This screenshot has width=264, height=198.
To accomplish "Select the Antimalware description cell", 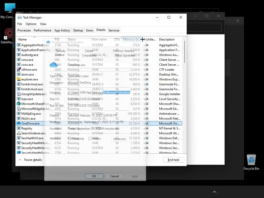I will pyautogui.click(x=170, y=113).
